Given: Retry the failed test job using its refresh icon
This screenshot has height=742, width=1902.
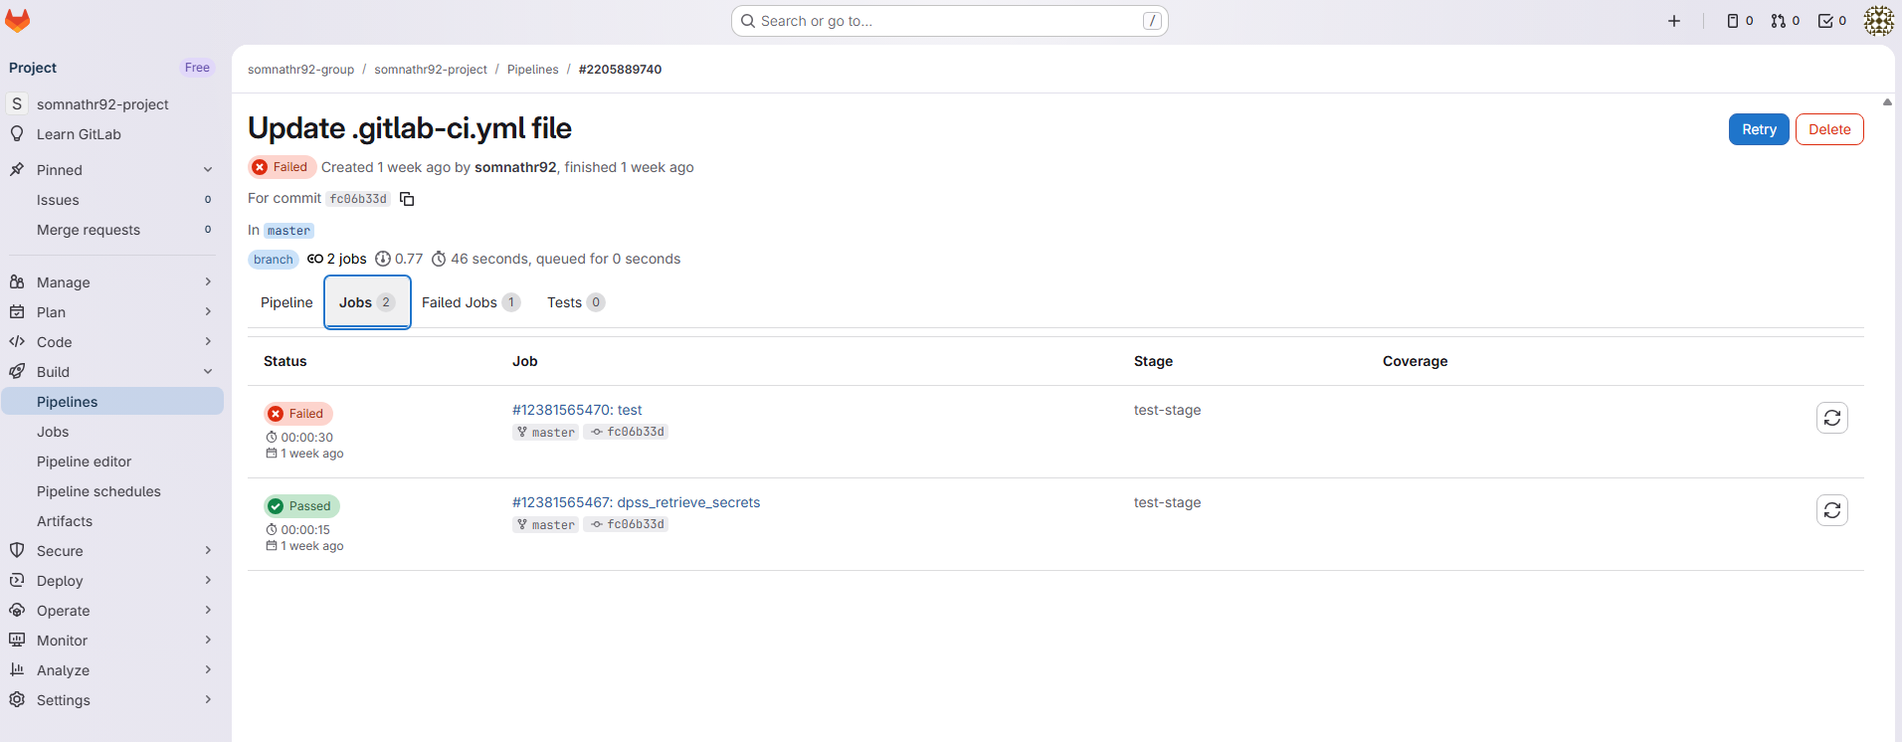Looking at the screenshot, I should [1831, 418].
